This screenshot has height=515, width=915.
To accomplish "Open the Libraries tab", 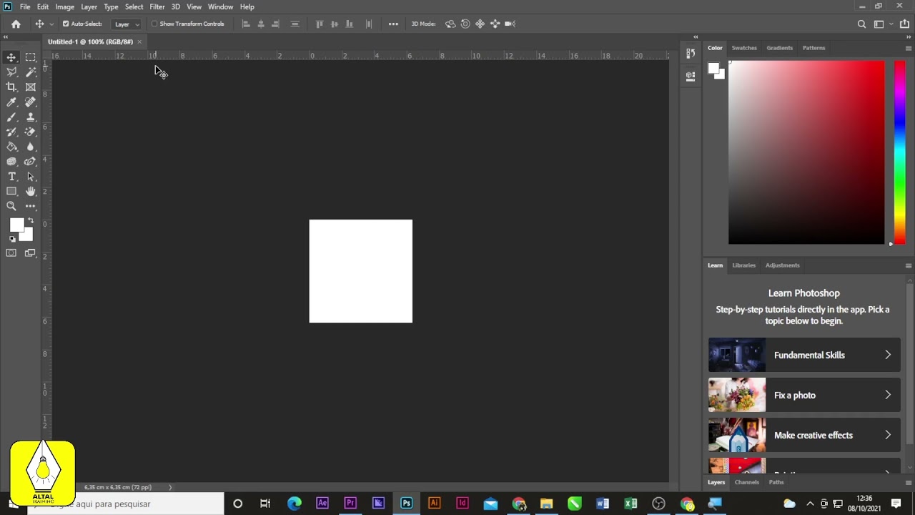I will coord(743,265).
